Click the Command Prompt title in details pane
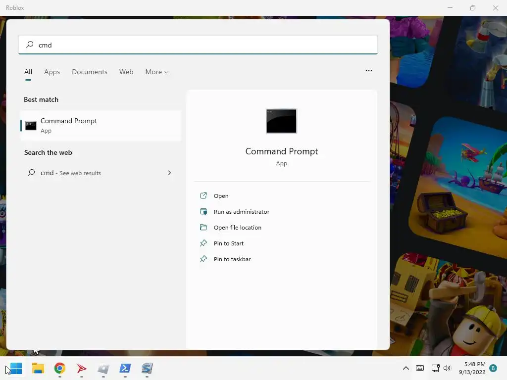Screen dimensions: 507x380 (282, 151)
